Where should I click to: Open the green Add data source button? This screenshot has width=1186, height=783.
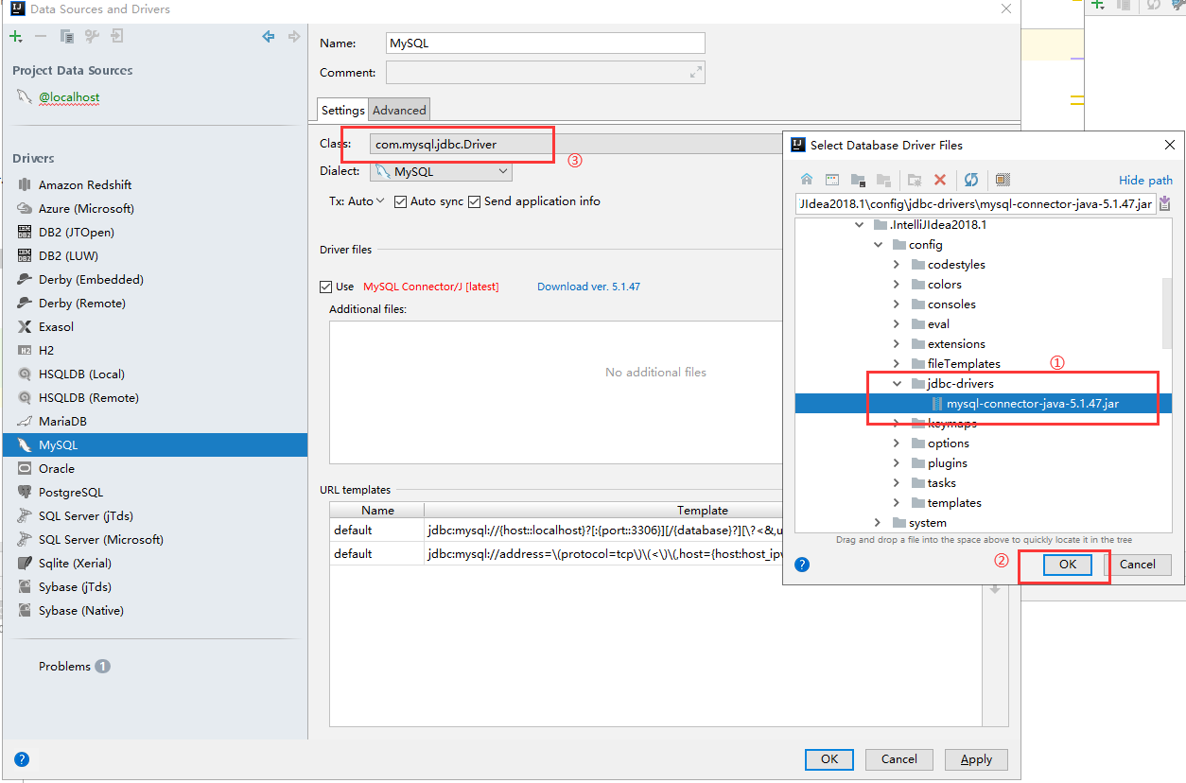tap(16, 36)
